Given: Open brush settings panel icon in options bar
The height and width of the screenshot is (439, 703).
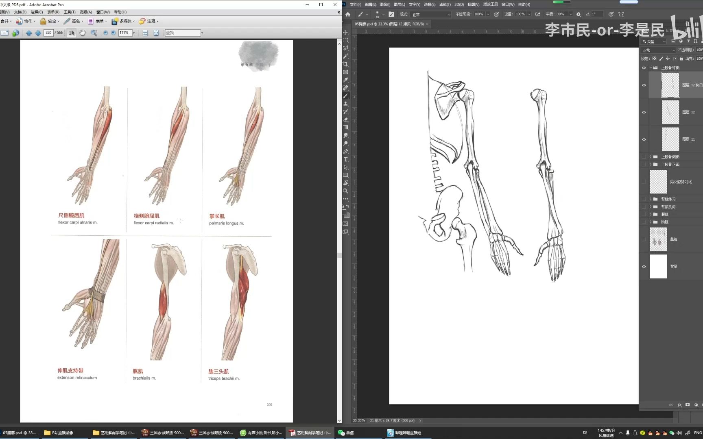Looking at the screenshot, I should [x=391, y=14].
